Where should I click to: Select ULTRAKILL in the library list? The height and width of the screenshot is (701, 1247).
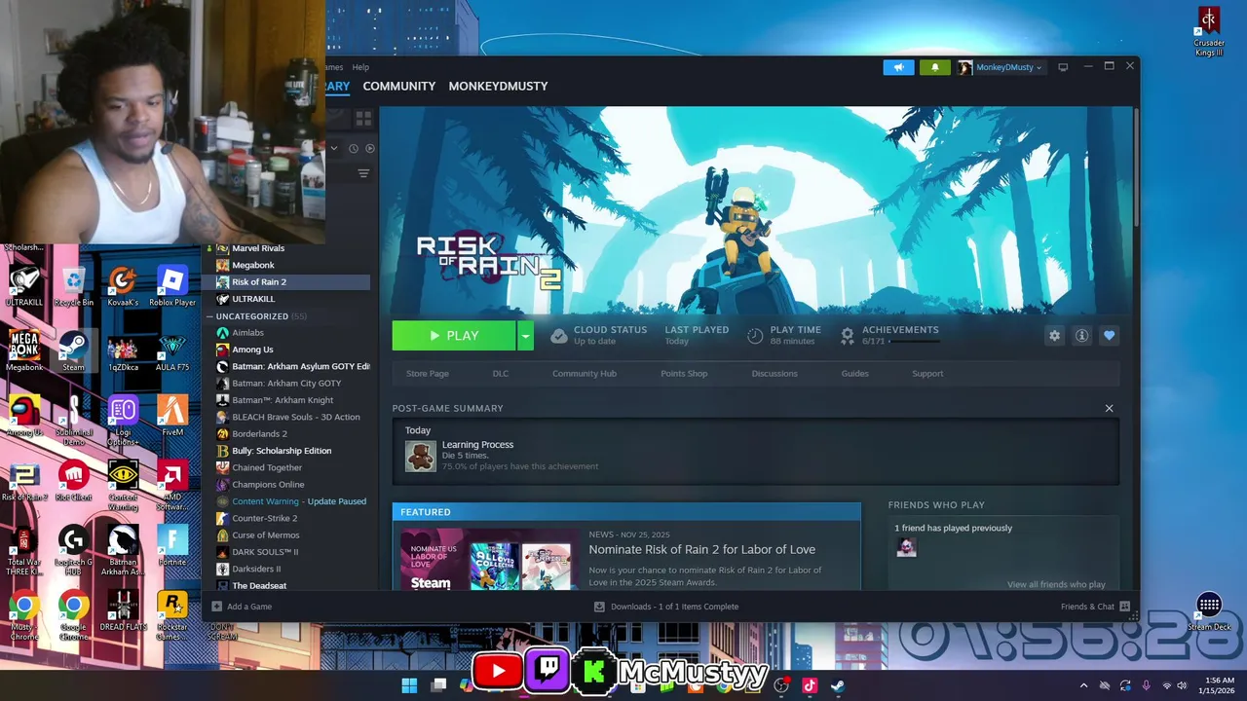pyautogui.click(x=253, y=299)
